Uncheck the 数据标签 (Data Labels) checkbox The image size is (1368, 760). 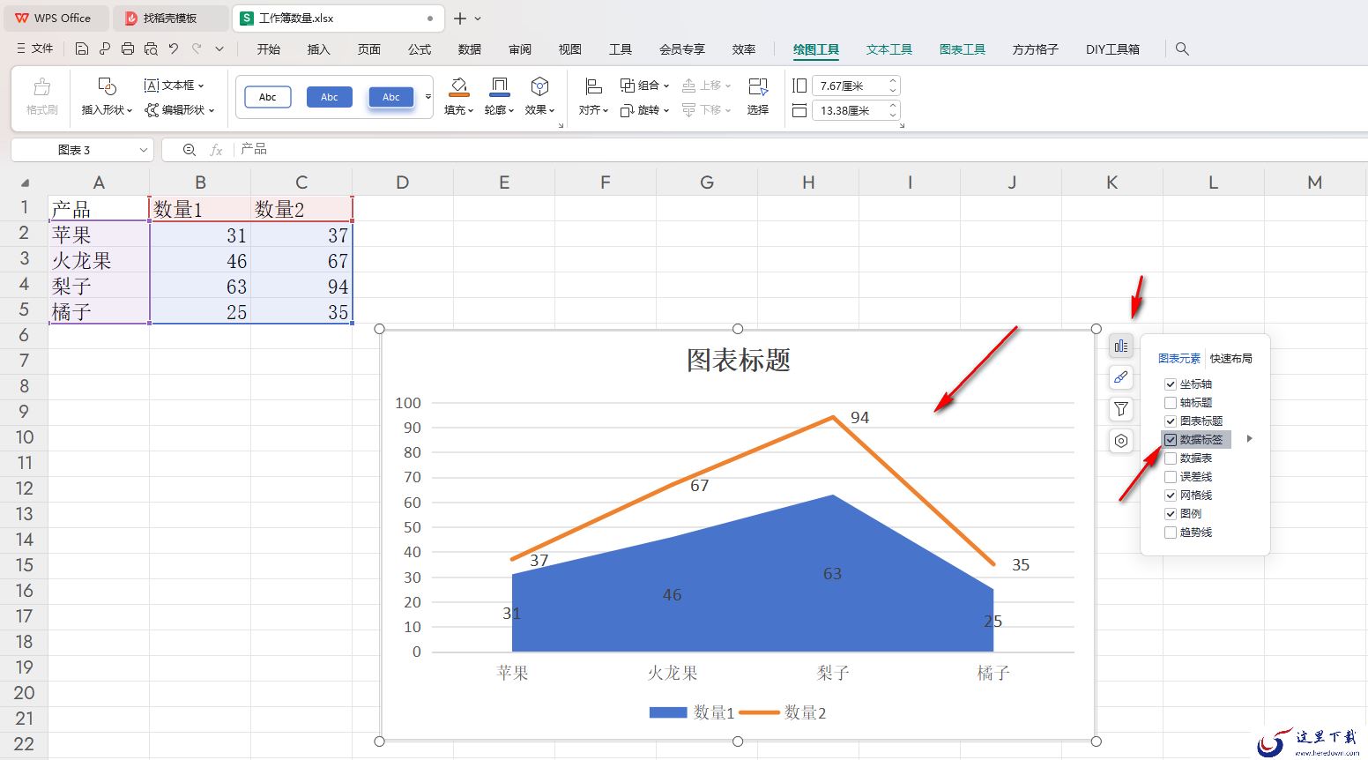[1171, 440]
